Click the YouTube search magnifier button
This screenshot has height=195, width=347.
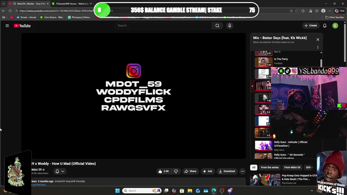[x=217, y=25]
